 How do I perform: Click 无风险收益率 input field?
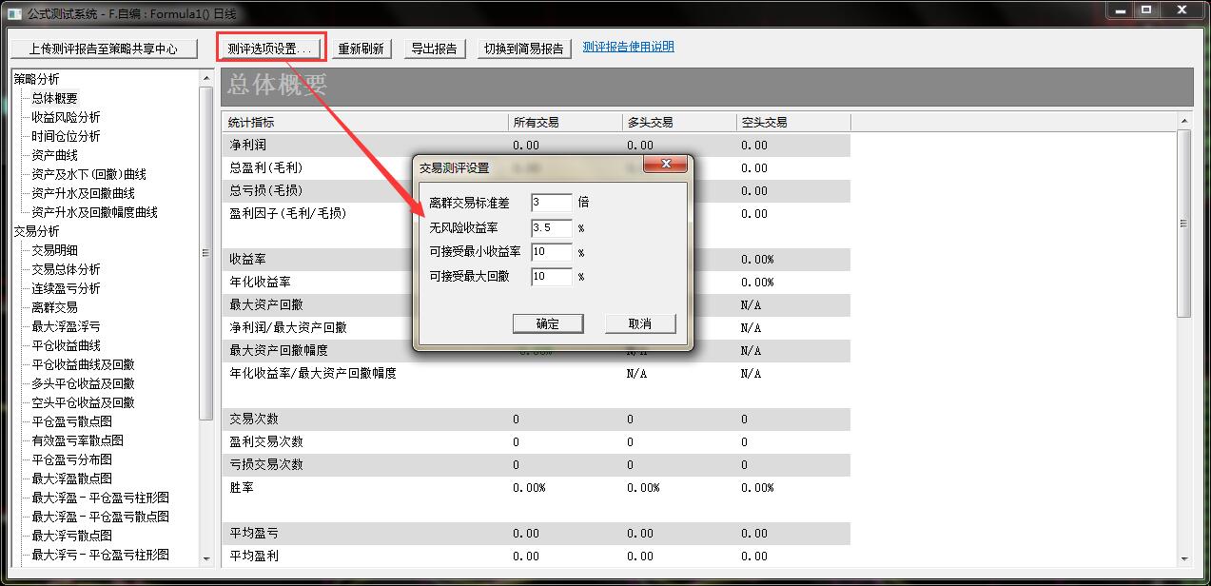click(x=552, y=227)
